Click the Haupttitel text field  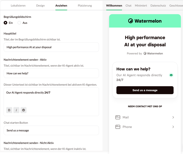coord(51,47)
